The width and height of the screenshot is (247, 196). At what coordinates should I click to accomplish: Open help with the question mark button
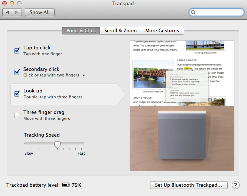(235, 185)
